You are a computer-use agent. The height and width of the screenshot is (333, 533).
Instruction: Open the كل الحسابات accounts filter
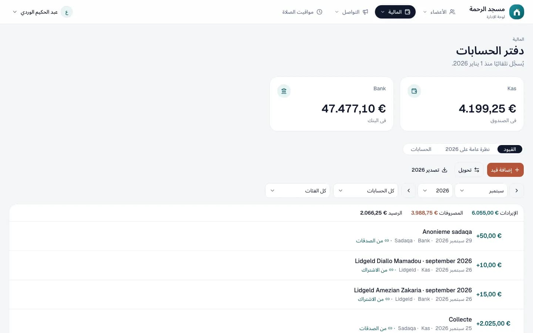pyautogui.click(x=366, y=191)
